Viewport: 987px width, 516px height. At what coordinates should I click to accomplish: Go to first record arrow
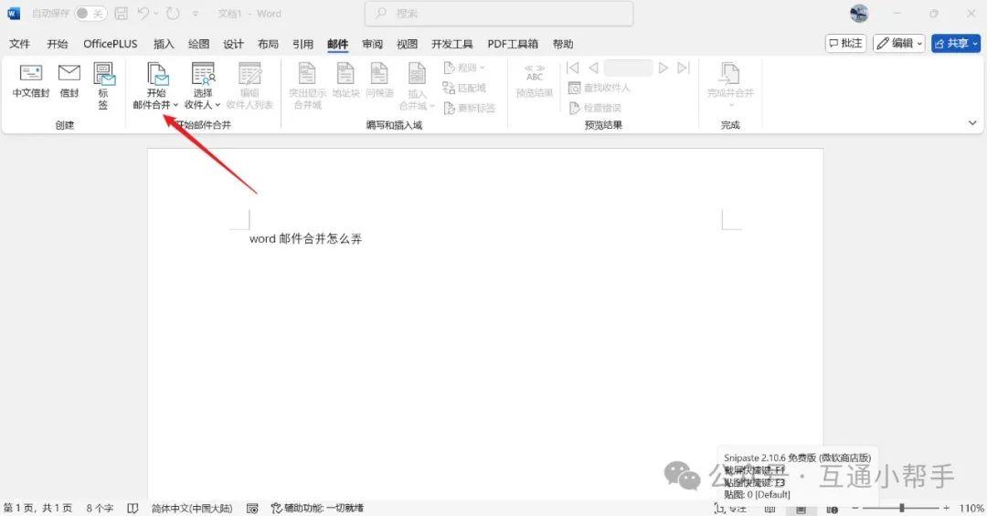573,68
